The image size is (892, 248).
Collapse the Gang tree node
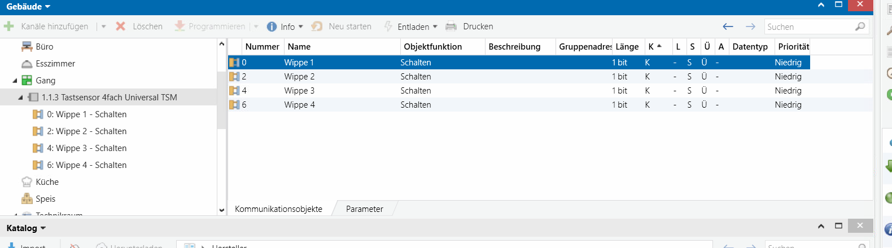pyautogui.click(x=15, y=81)
